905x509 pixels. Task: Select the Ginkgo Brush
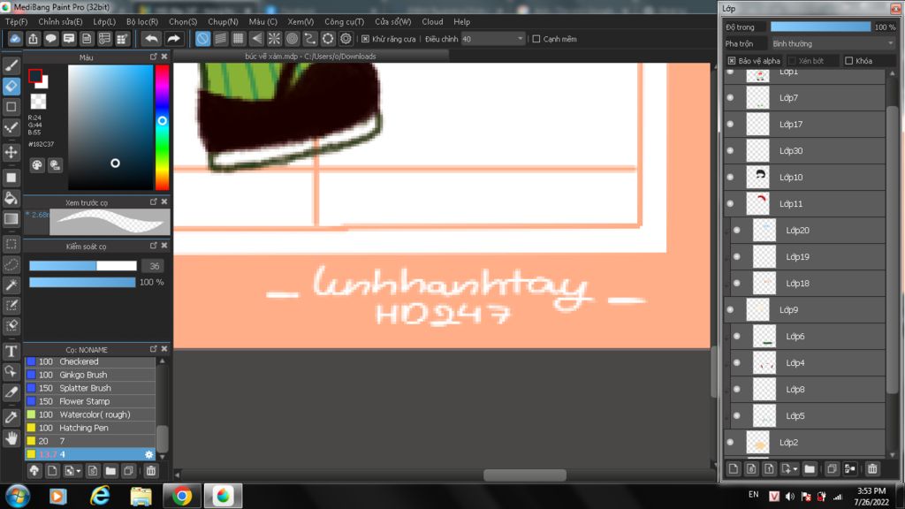(x=90, y=375)
